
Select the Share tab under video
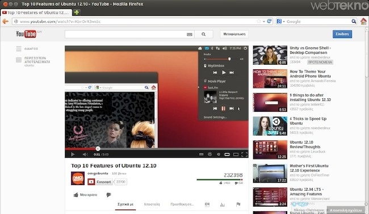pos(152,204)
